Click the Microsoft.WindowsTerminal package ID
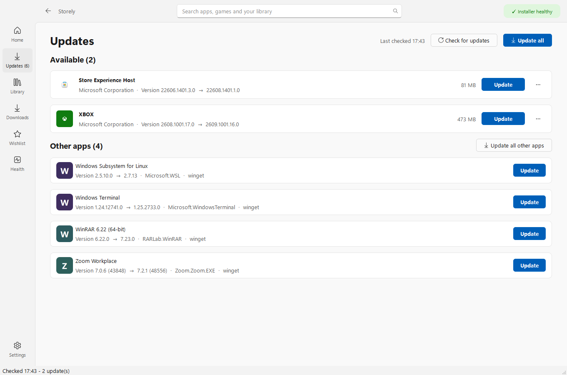The width and height of the screenshot is (567, 375). click(201, 207)
